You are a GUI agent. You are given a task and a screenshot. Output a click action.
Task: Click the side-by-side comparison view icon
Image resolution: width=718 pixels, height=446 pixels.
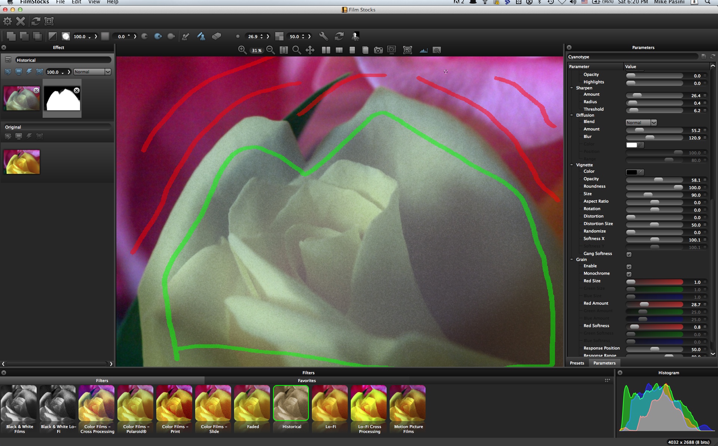[x=326, y=50]
